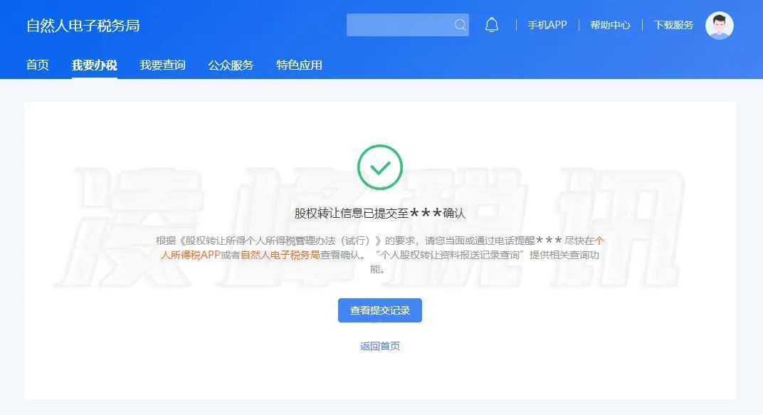This screenshot has width=763, height=415.
Task: Open the 公众服务 tab
Action: point(231,65)
